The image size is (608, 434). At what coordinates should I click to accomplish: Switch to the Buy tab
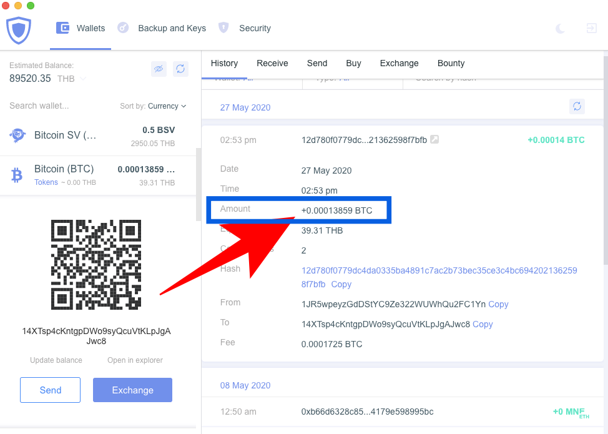(x=354, y=63)
